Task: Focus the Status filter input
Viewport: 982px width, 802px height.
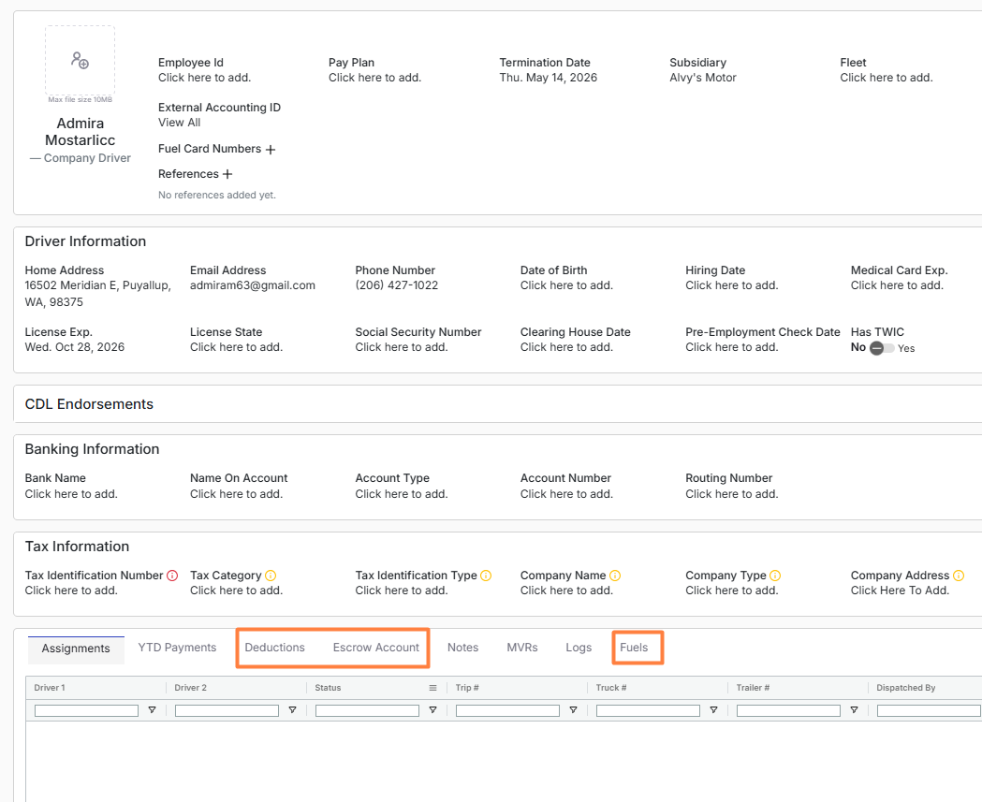Action: pos(367,710)
